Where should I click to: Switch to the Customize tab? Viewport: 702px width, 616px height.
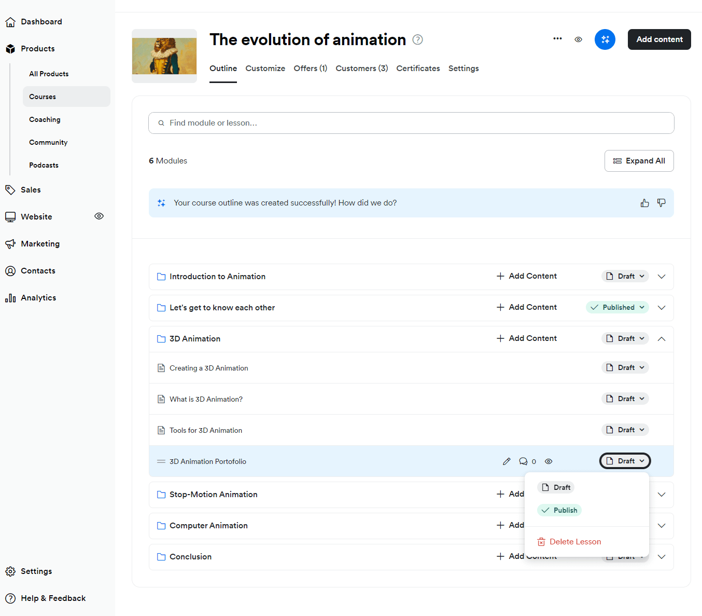[x=265, y=68]
